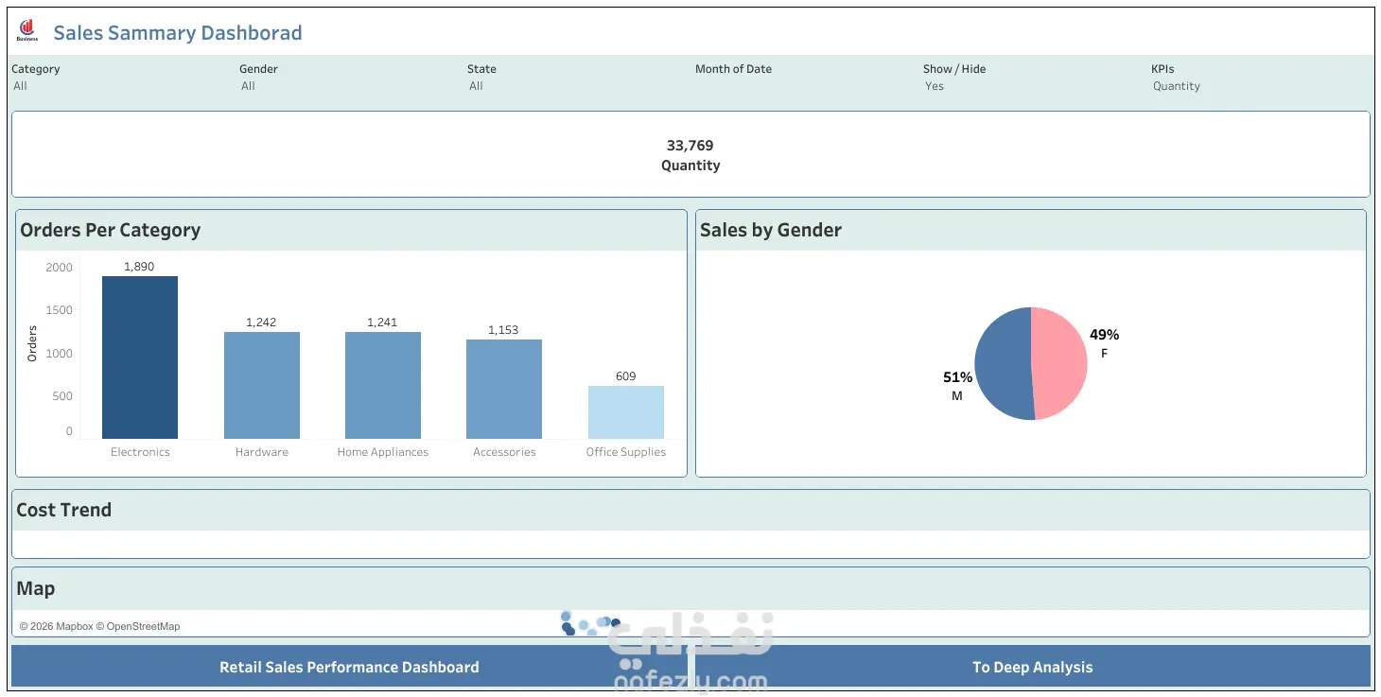Click the 1,241 bar value label
The width and height of the screenshot is (1381, 697).
click(x=382, y=322)
